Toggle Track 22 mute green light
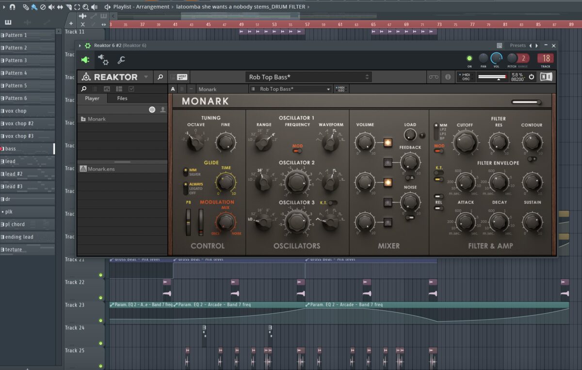582x370 pixels. point(101,298)
